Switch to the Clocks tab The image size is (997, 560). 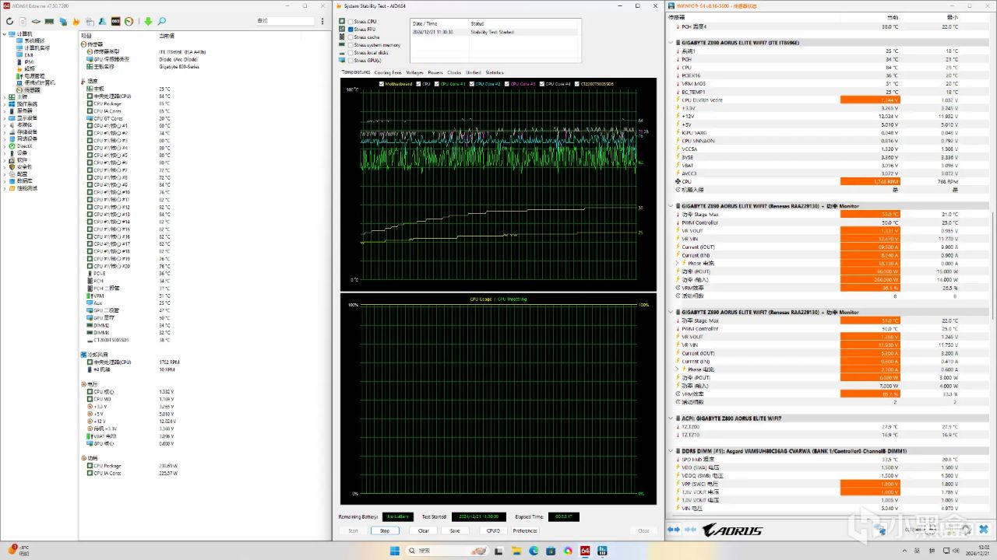pos(454,72)
